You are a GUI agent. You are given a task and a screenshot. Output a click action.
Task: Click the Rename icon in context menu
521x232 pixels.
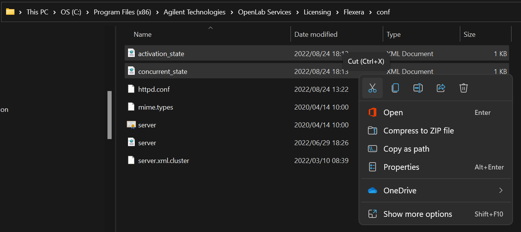(418, 88)
